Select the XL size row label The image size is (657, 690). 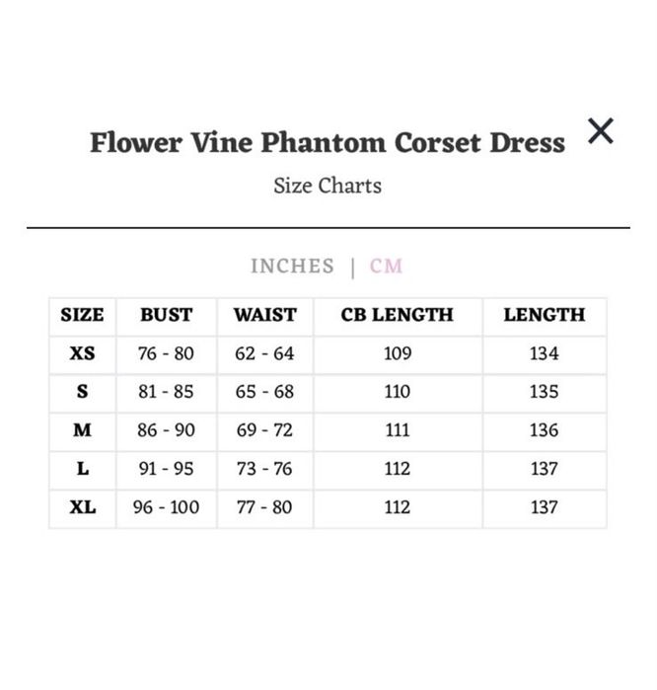(x=82, y=507)
